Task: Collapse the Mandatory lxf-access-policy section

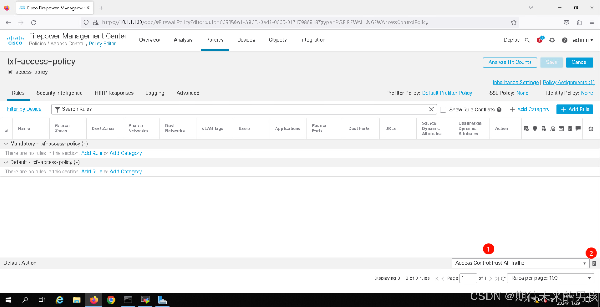Action: click(6, 144)
